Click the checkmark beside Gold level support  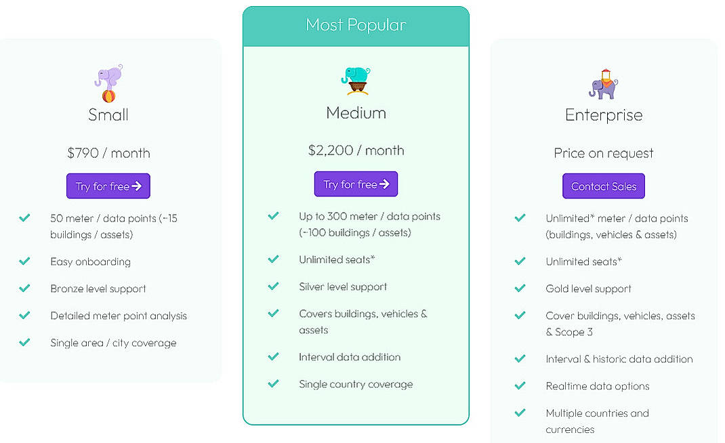(520, 288)
